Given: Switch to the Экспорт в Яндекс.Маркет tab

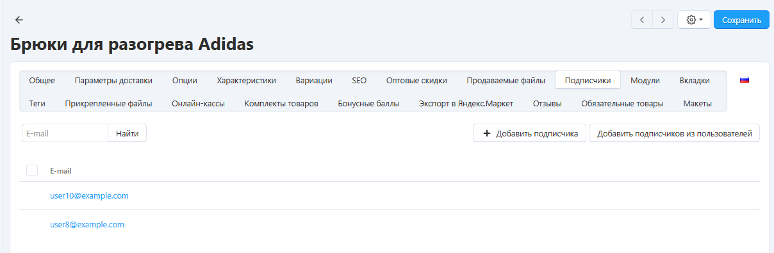Looking at the screenshot, I should coord(466,103).
